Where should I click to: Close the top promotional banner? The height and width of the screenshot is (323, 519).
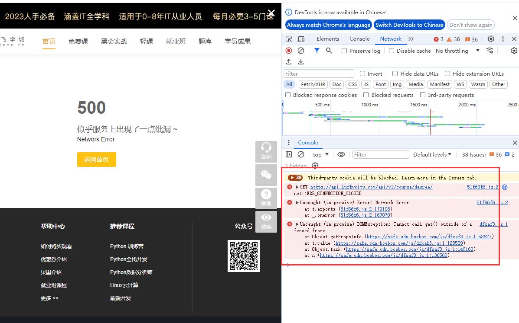tap(271, 13)
